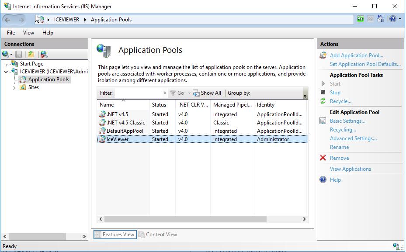
Task: Open the Create New Connection icon dropdown arrow
Action: [x=11, y=55]
